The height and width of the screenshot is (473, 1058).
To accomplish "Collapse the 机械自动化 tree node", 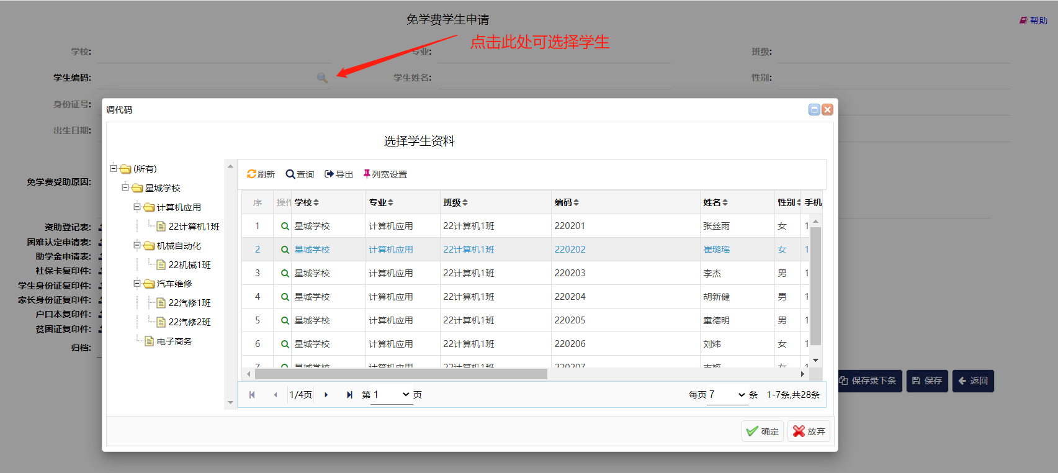I will pos(137,245).
